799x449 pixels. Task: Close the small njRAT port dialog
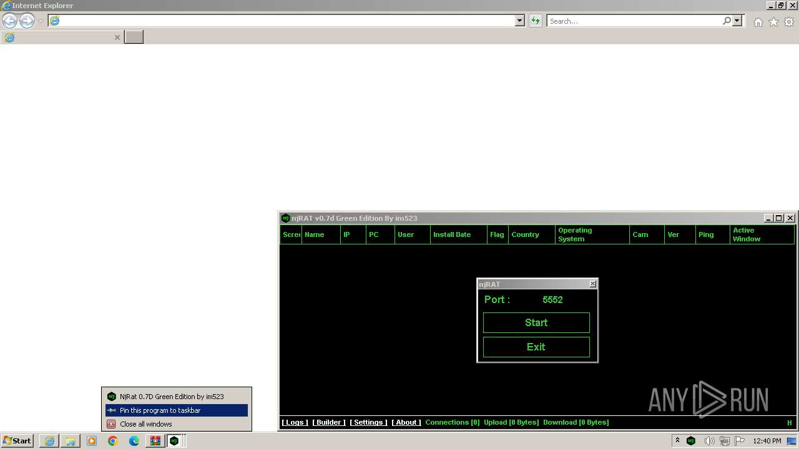[x=592, y=284]
